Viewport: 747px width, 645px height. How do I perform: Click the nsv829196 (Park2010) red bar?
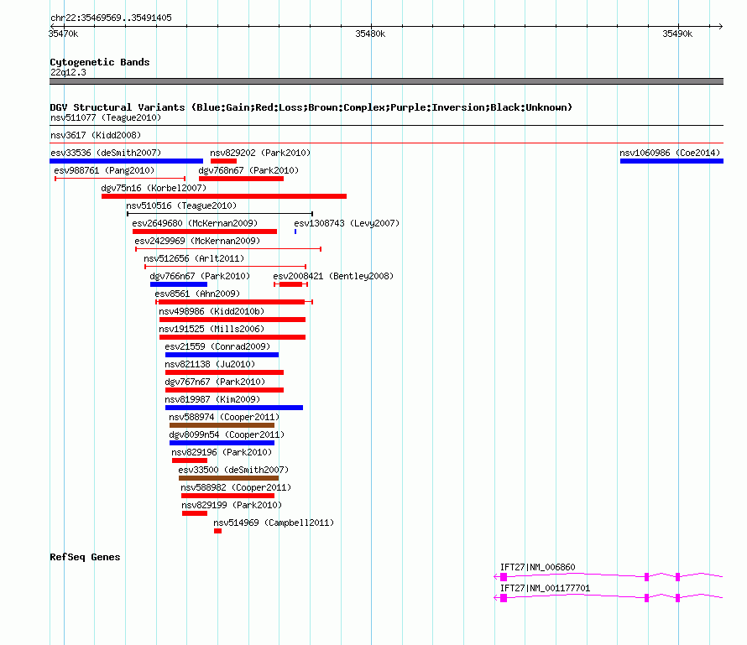point(190,460)
